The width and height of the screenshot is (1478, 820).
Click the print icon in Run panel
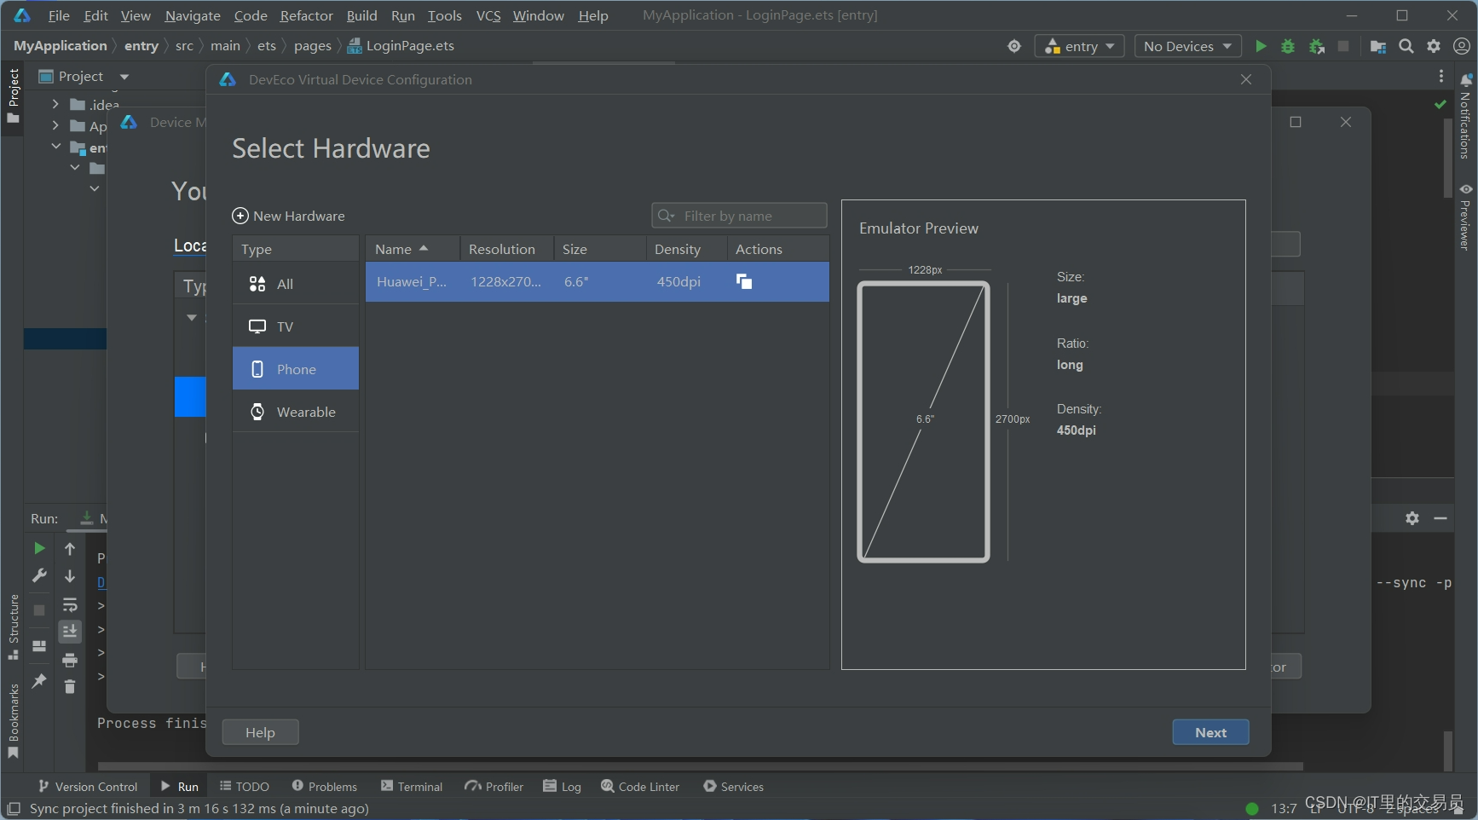(x=70, y=660)
